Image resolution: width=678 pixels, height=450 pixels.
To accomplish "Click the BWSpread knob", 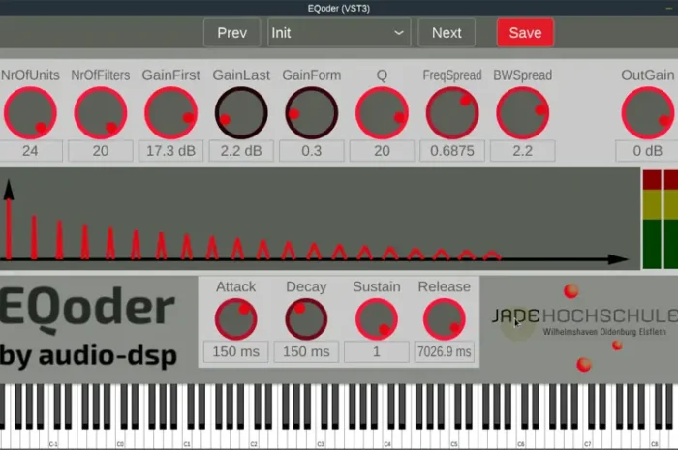I will (x=522, y=112).
